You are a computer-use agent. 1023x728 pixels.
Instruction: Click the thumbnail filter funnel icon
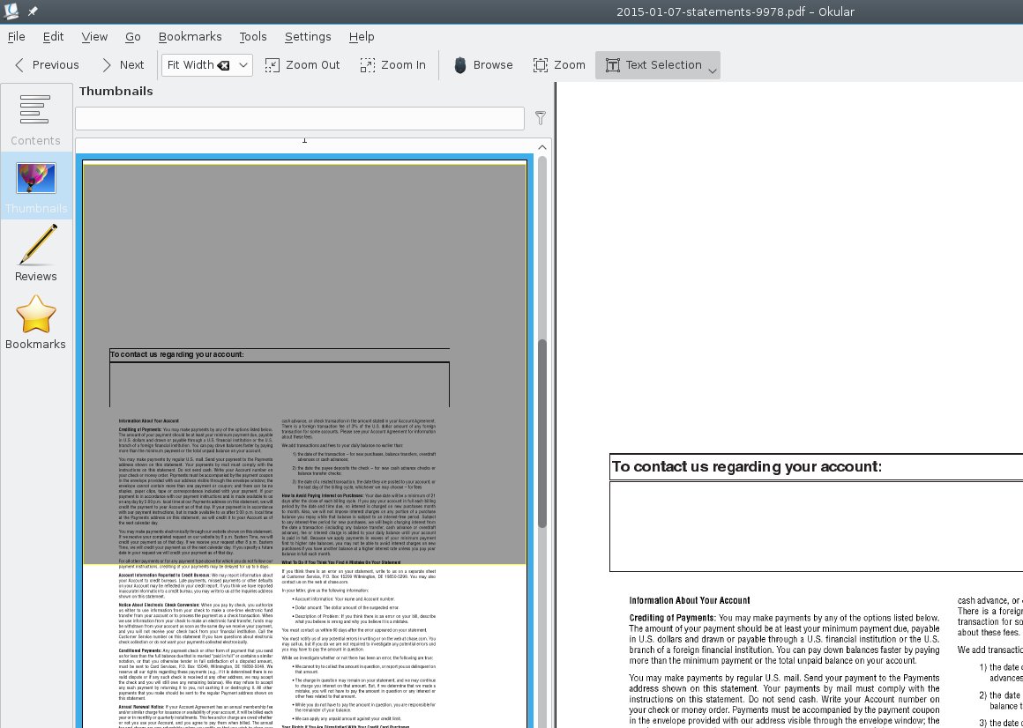point(541,118)
